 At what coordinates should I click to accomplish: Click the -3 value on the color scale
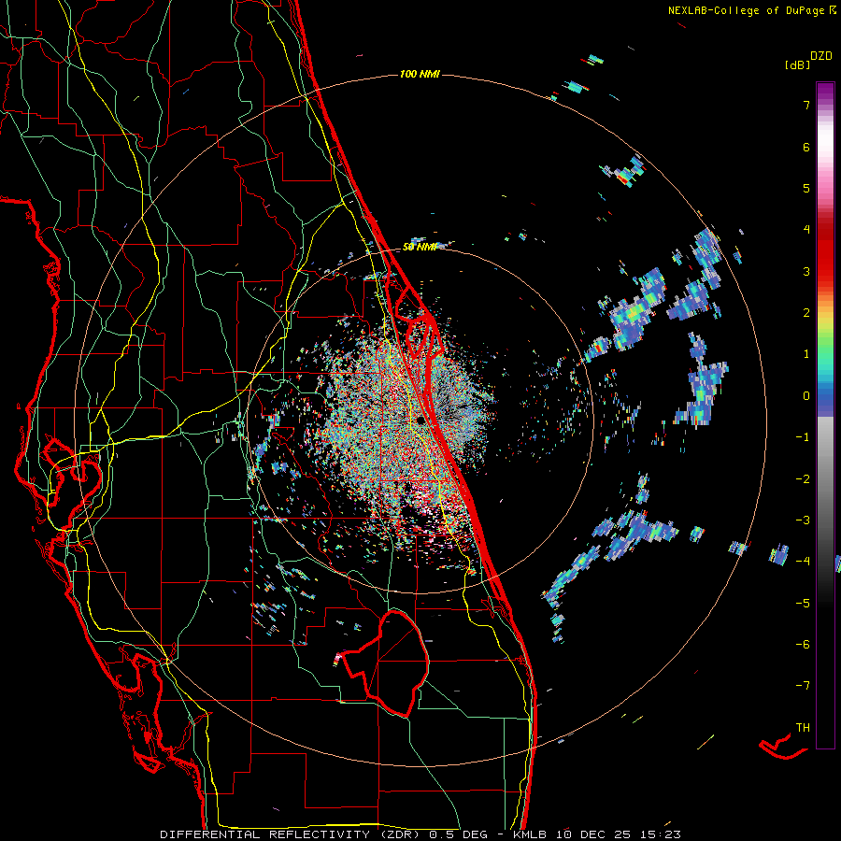pyautogui.click(x=803, y=520)
